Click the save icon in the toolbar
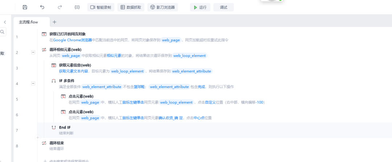The image size is (392, 162). [x=25, y=7]
